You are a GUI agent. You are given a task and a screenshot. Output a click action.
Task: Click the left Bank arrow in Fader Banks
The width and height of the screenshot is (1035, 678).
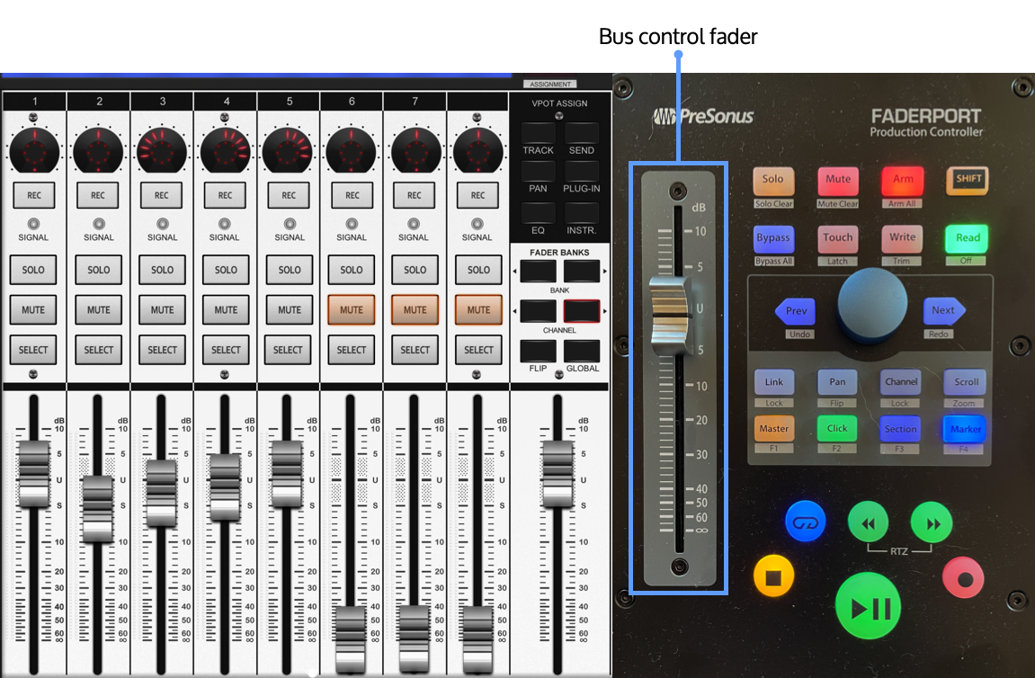click(538, 272)
